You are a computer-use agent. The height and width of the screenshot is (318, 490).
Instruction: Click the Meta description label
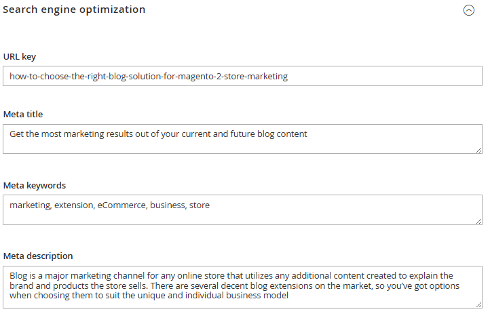click(38, 256)
